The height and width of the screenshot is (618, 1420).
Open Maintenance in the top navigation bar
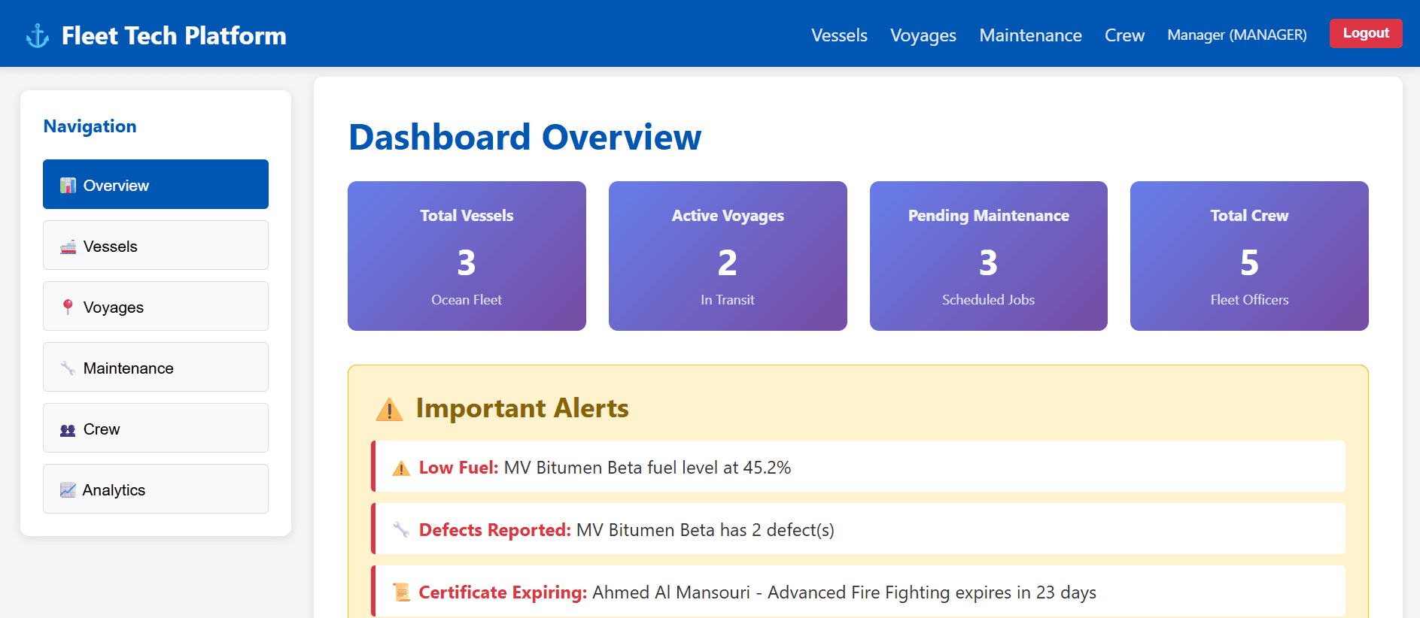click(x=1030, y=35)
